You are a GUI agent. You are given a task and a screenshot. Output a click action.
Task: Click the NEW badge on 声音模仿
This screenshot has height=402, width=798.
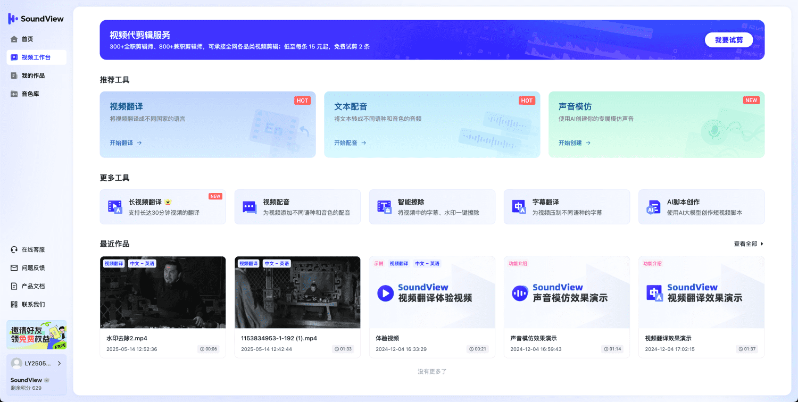point(751,100)
